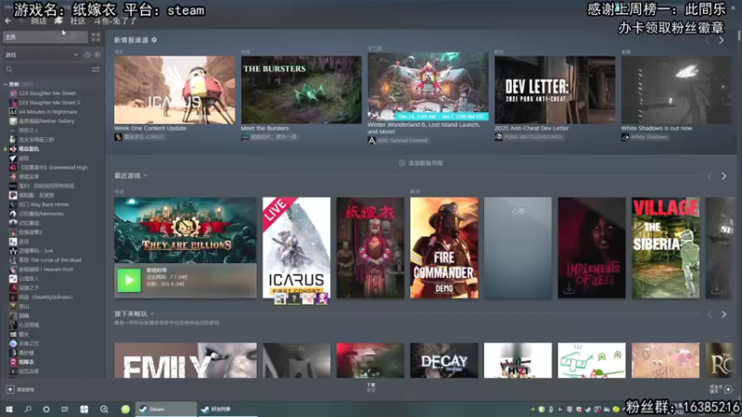This screenshot has width=742, height=417.
Task: Open the Village The Siberia tile
Action: [x=666, y=247]
